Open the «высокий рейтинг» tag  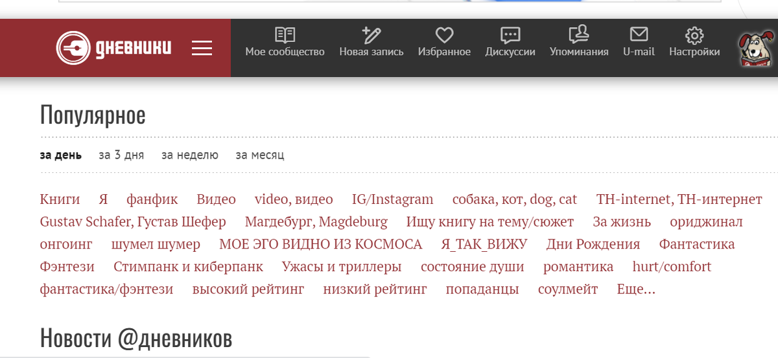pyautogui.click(x=248, y=289)
